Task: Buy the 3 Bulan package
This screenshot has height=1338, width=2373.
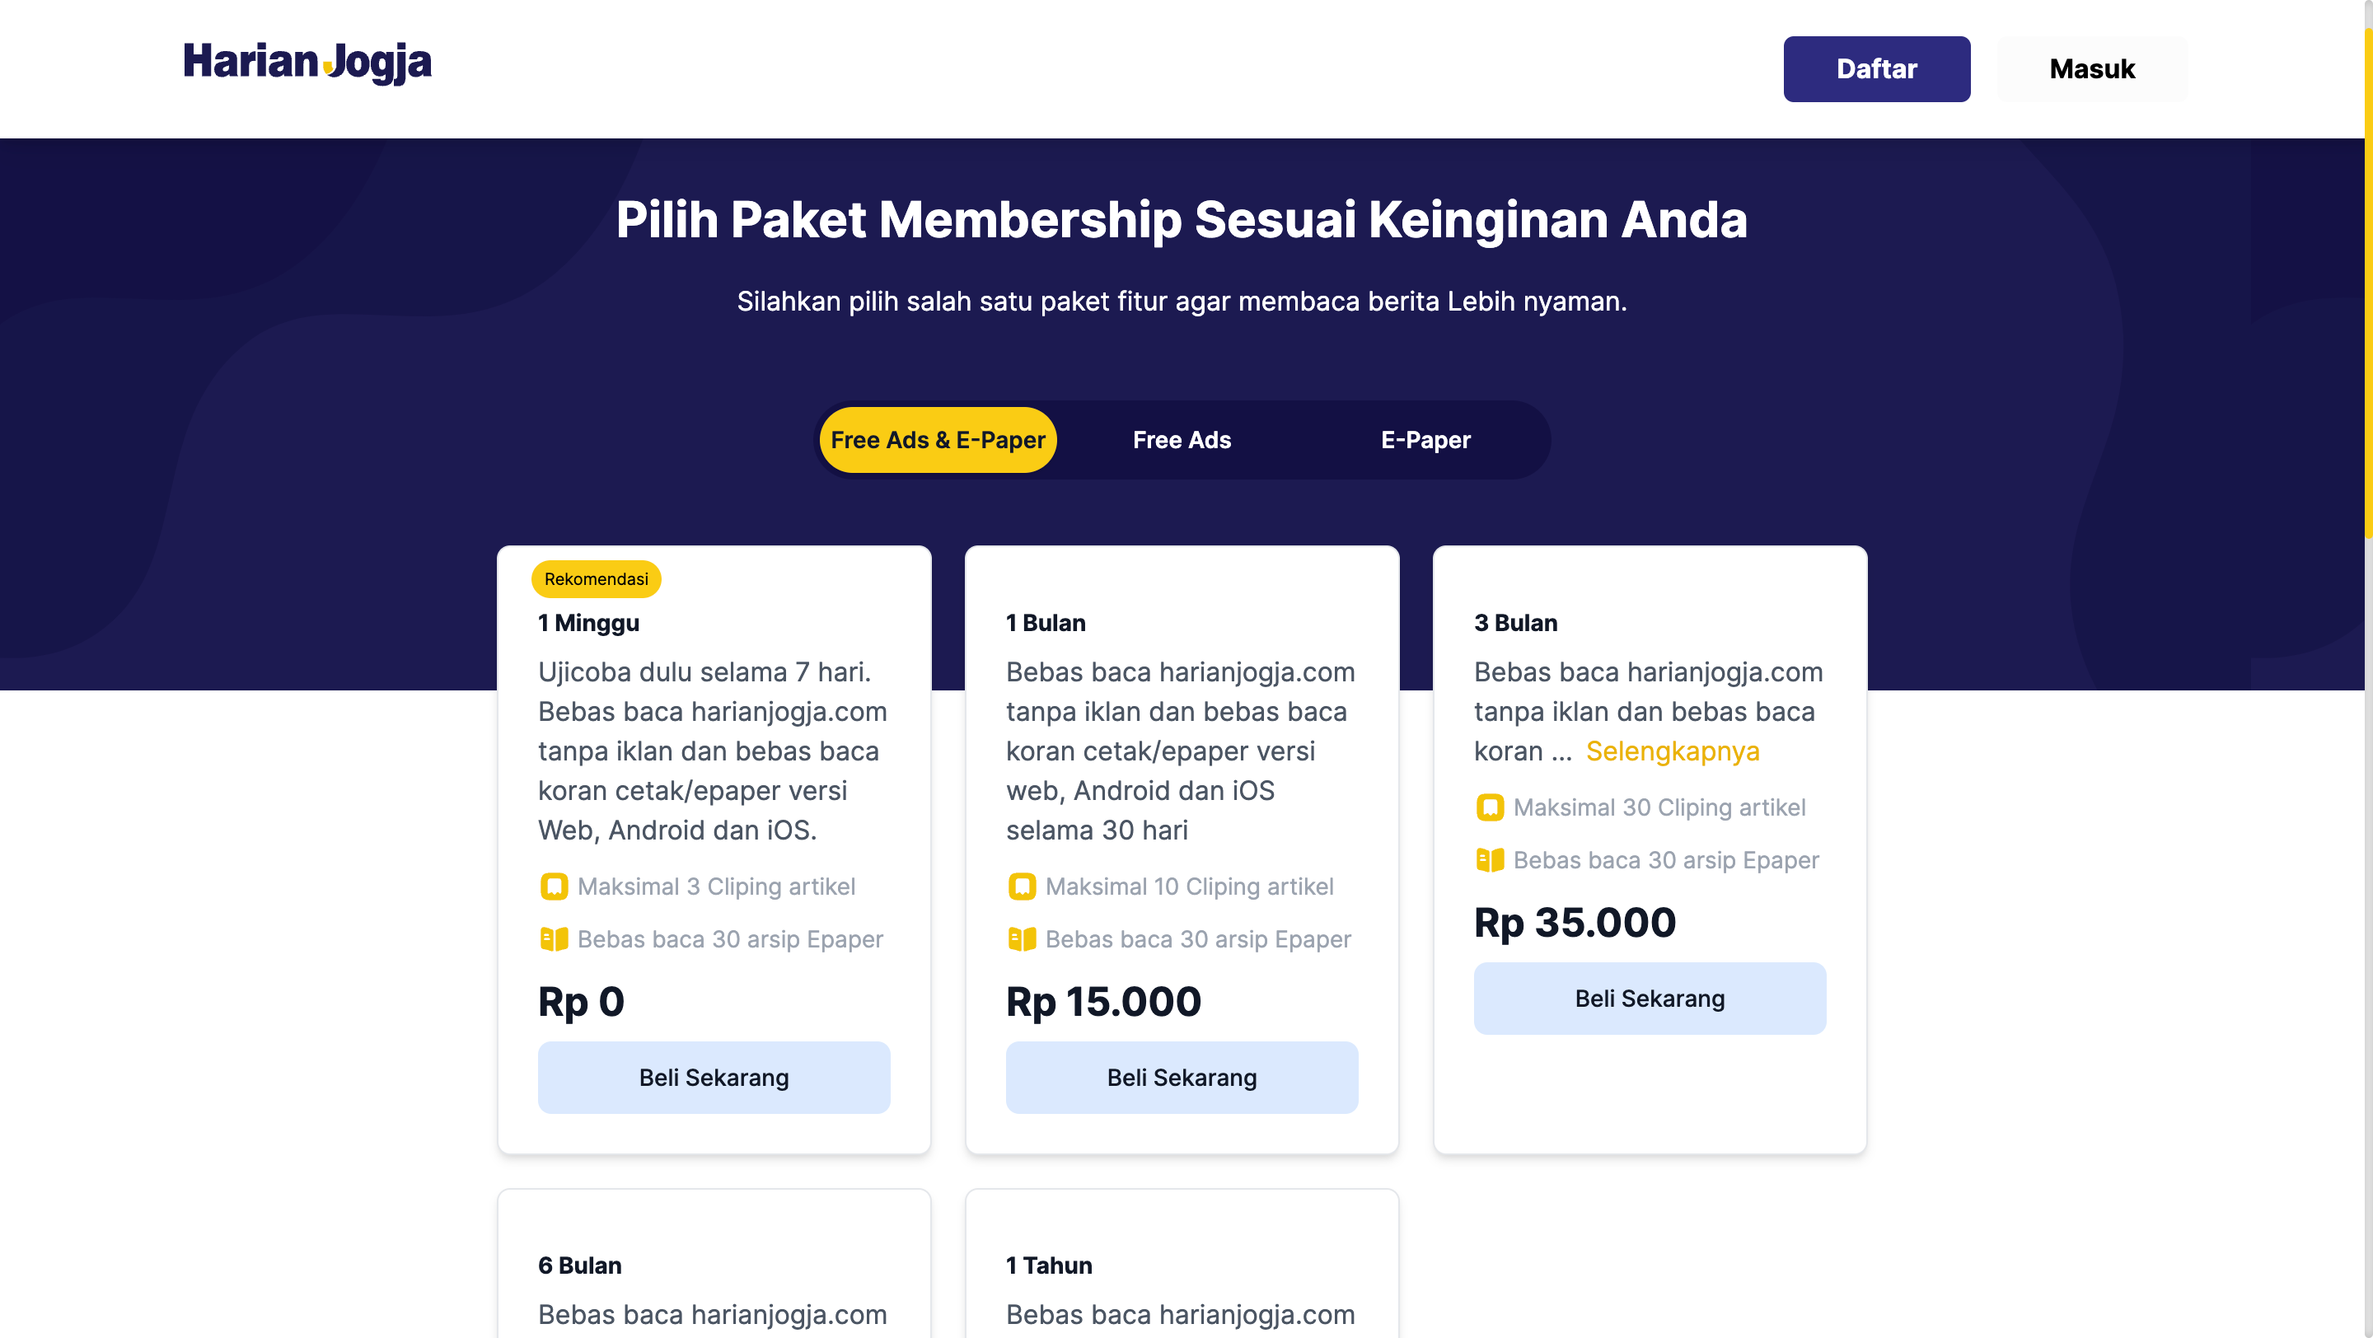Action: pyautogui.click(x=1649, y=999)
